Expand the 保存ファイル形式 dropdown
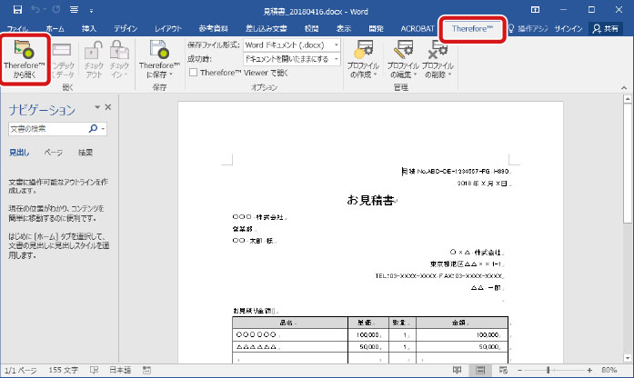634x378 pixels. [335, 45]
